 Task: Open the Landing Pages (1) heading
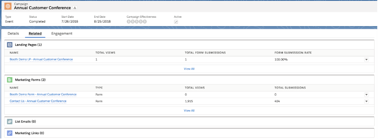pos(28,45)
